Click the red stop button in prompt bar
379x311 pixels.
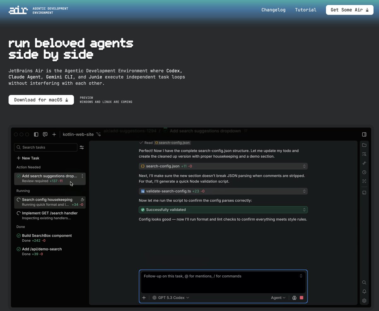[x=302, y=298]
